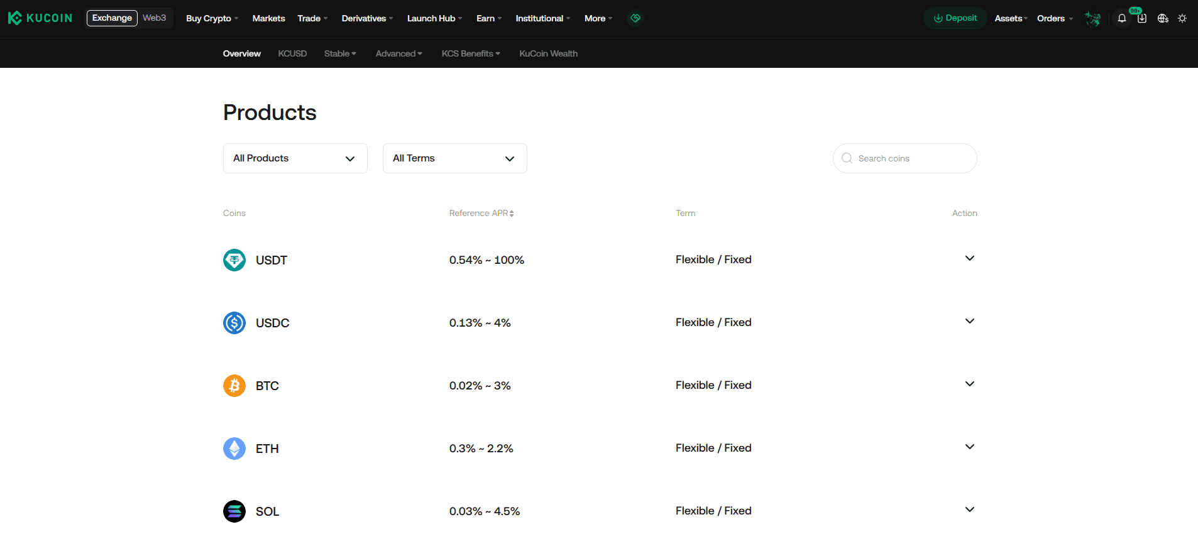1198x539 pixels.
Task: Open the Trade menu
Action: 312,18
